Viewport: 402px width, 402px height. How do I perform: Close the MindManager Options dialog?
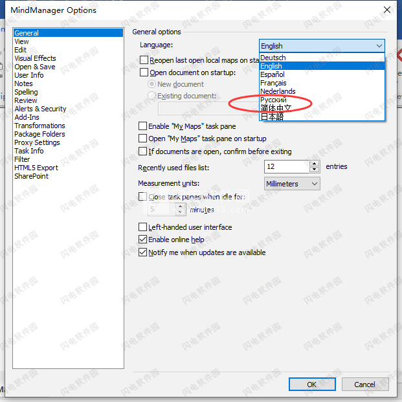click(387, 10)
